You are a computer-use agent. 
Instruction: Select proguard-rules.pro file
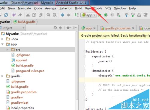coord(28,71)
